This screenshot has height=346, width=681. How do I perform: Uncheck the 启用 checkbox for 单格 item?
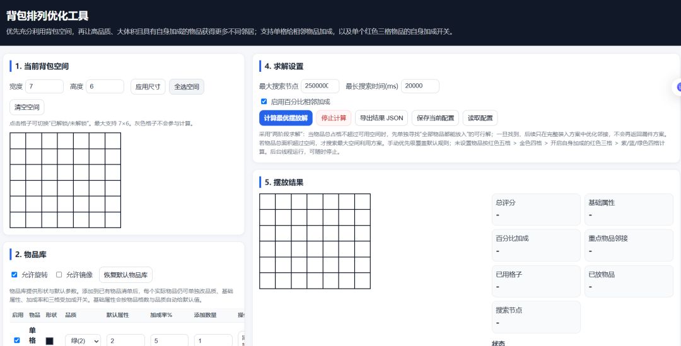17,340
